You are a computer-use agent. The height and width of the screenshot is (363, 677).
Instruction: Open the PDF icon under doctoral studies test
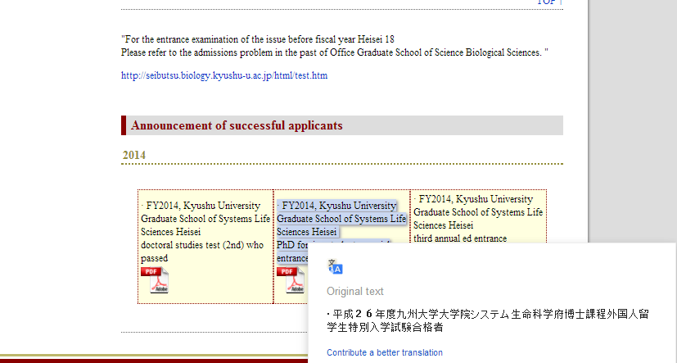(x=154, y=280)
